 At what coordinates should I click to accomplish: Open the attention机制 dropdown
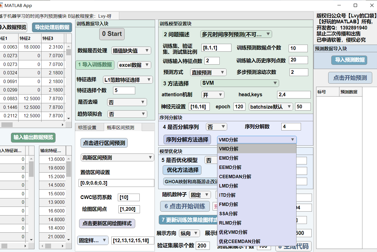click(213, 95)
